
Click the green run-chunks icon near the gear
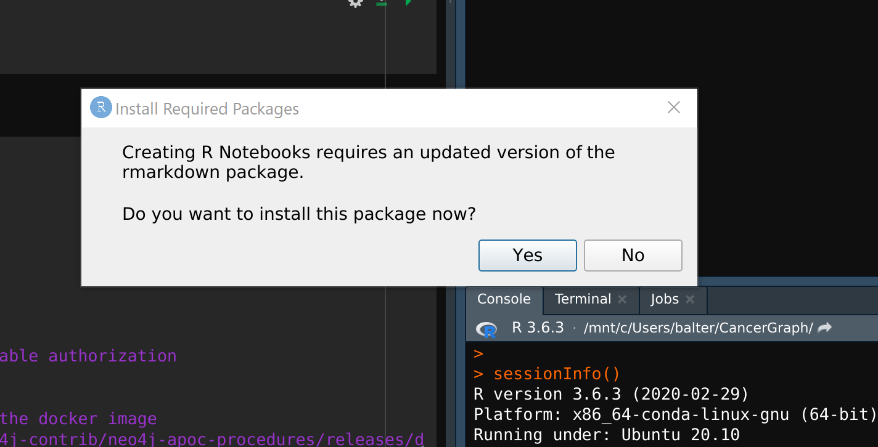[x=380, y=4]
